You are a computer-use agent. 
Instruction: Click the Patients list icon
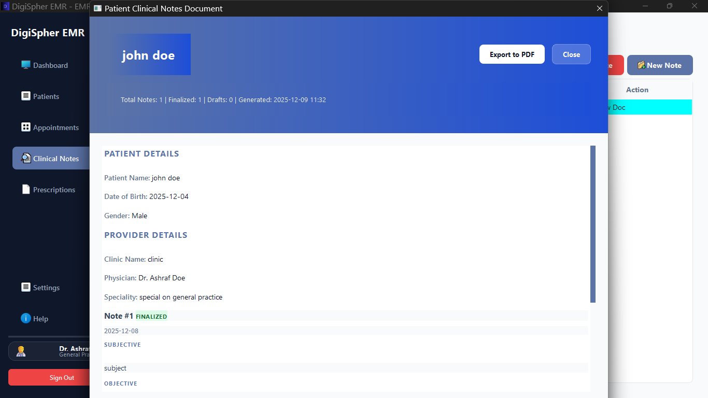click(25, 96)
